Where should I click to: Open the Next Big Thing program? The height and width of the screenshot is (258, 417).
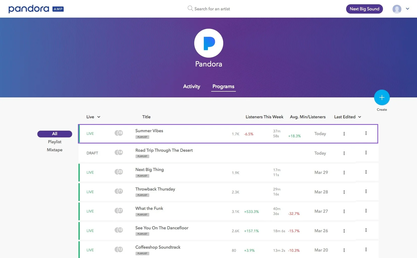coord(149,170)
